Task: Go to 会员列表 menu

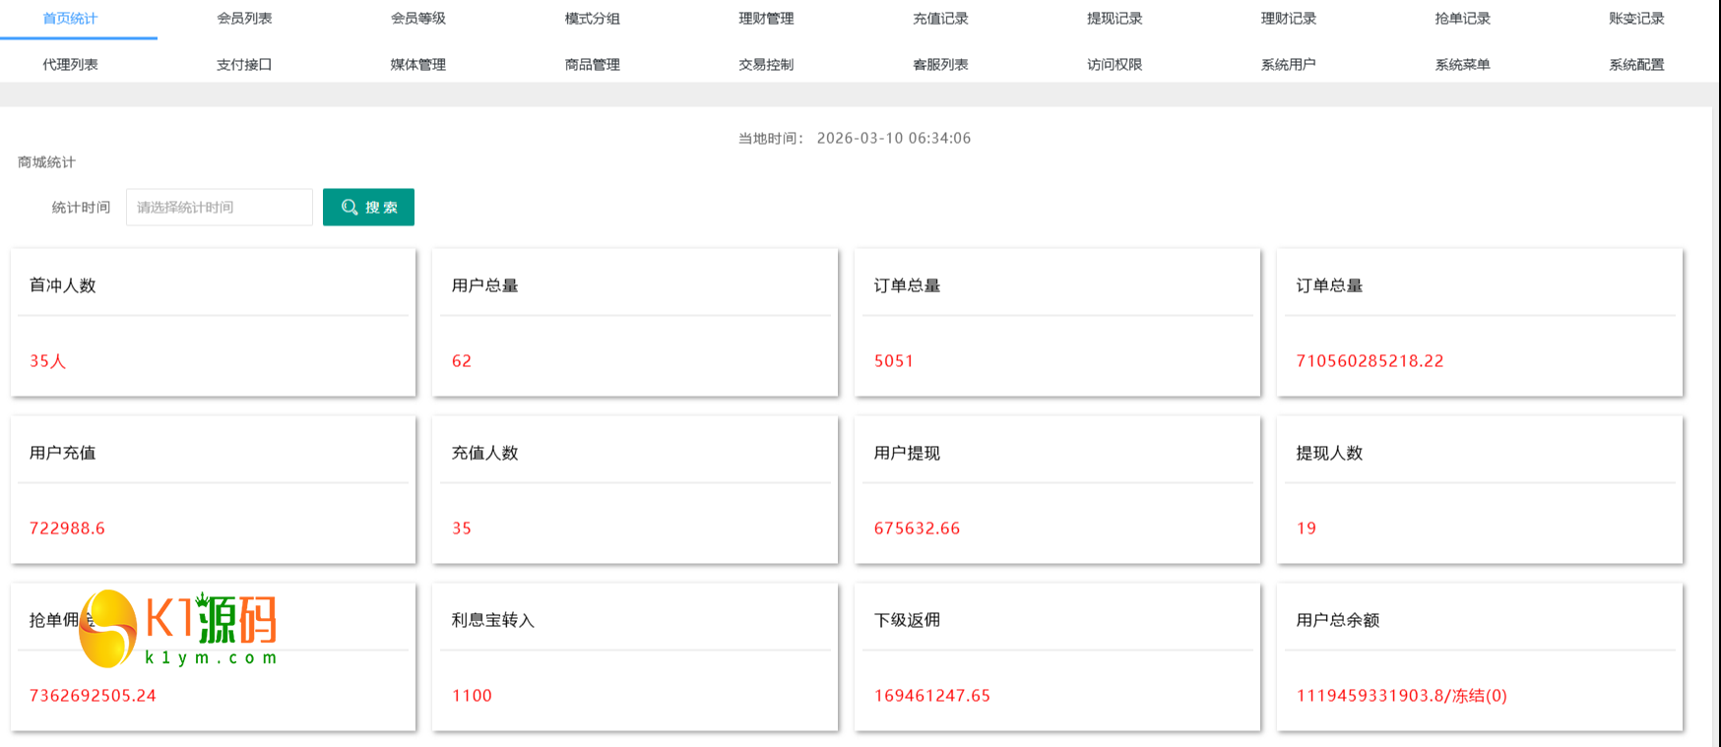Action: pos(244,19)
